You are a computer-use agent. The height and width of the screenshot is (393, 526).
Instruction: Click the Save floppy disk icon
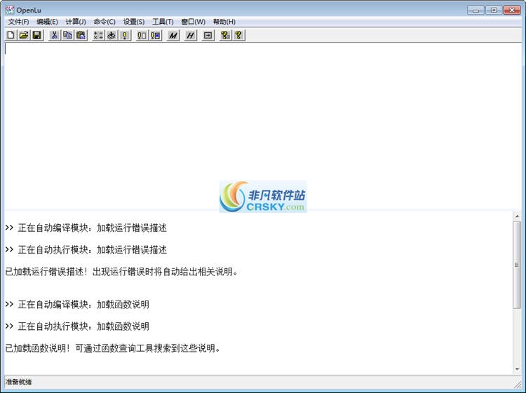coord(36,35)
